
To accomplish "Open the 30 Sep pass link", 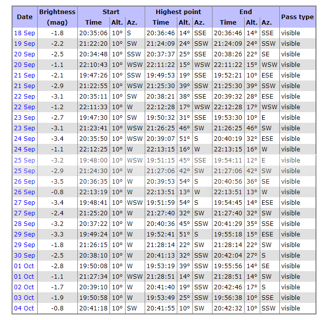I will 24,256.
